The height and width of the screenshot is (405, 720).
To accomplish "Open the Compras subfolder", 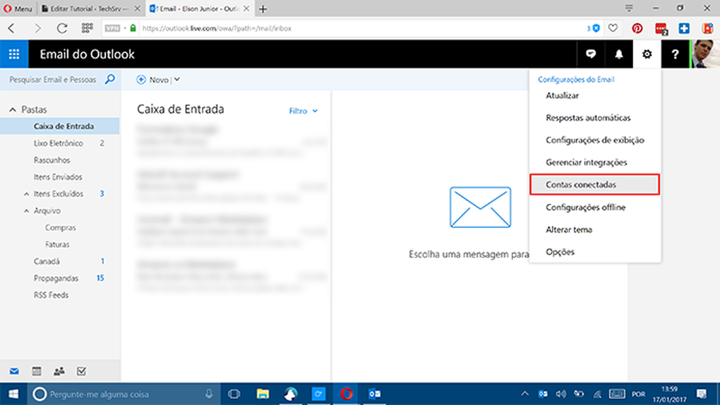I will tap(60, 227).
